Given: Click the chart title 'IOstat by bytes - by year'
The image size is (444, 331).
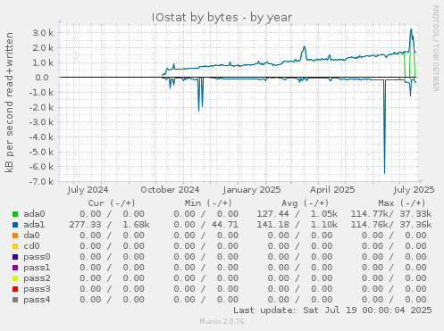Looking at the screenshot, I should (222, 17).
